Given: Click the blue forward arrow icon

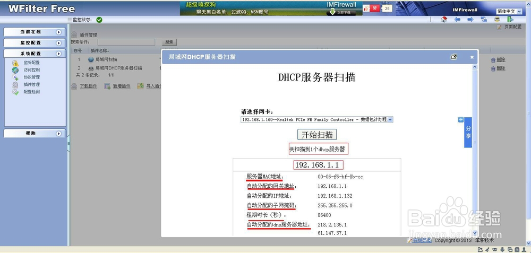Looking at the screenshot, I should 470,20.
